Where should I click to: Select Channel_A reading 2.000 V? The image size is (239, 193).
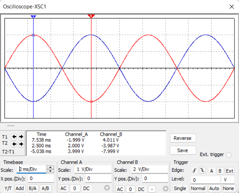point(76,146)
